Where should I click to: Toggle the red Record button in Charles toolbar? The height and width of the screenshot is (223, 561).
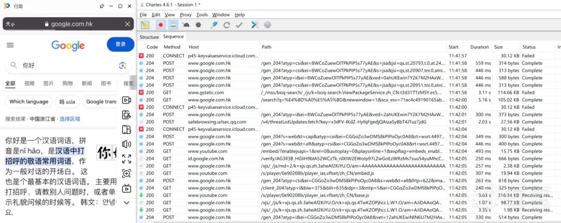pyautogui.click(x=161, y=25)
